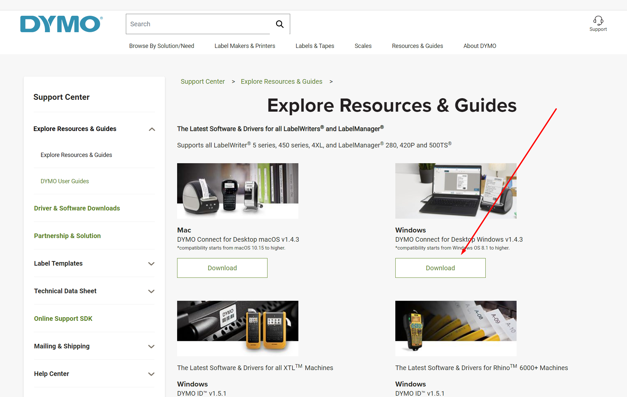This screenshot has width=627, height=397.
Task: Click 'Software & Drivers for all XTL Machines' text
Action: tap(255, 367)
